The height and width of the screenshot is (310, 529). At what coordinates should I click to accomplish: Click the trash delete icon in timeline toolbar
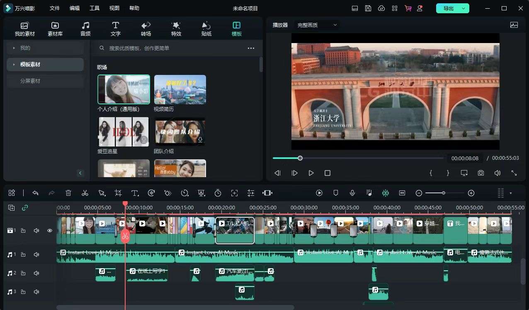(x=68, y=193)
